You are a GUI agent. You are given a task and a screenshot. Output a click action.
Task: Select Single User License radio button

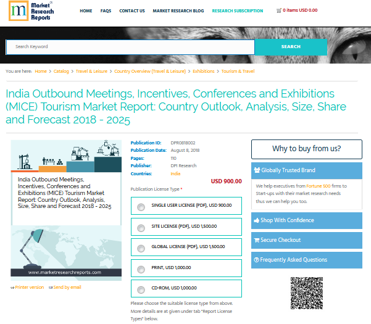click(x=141, y=206)
